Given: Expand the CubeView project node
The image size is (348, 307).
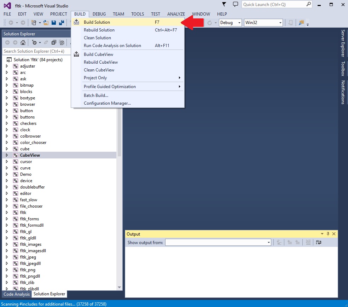Looking at the screenshot, I should (x=7, y=155).
